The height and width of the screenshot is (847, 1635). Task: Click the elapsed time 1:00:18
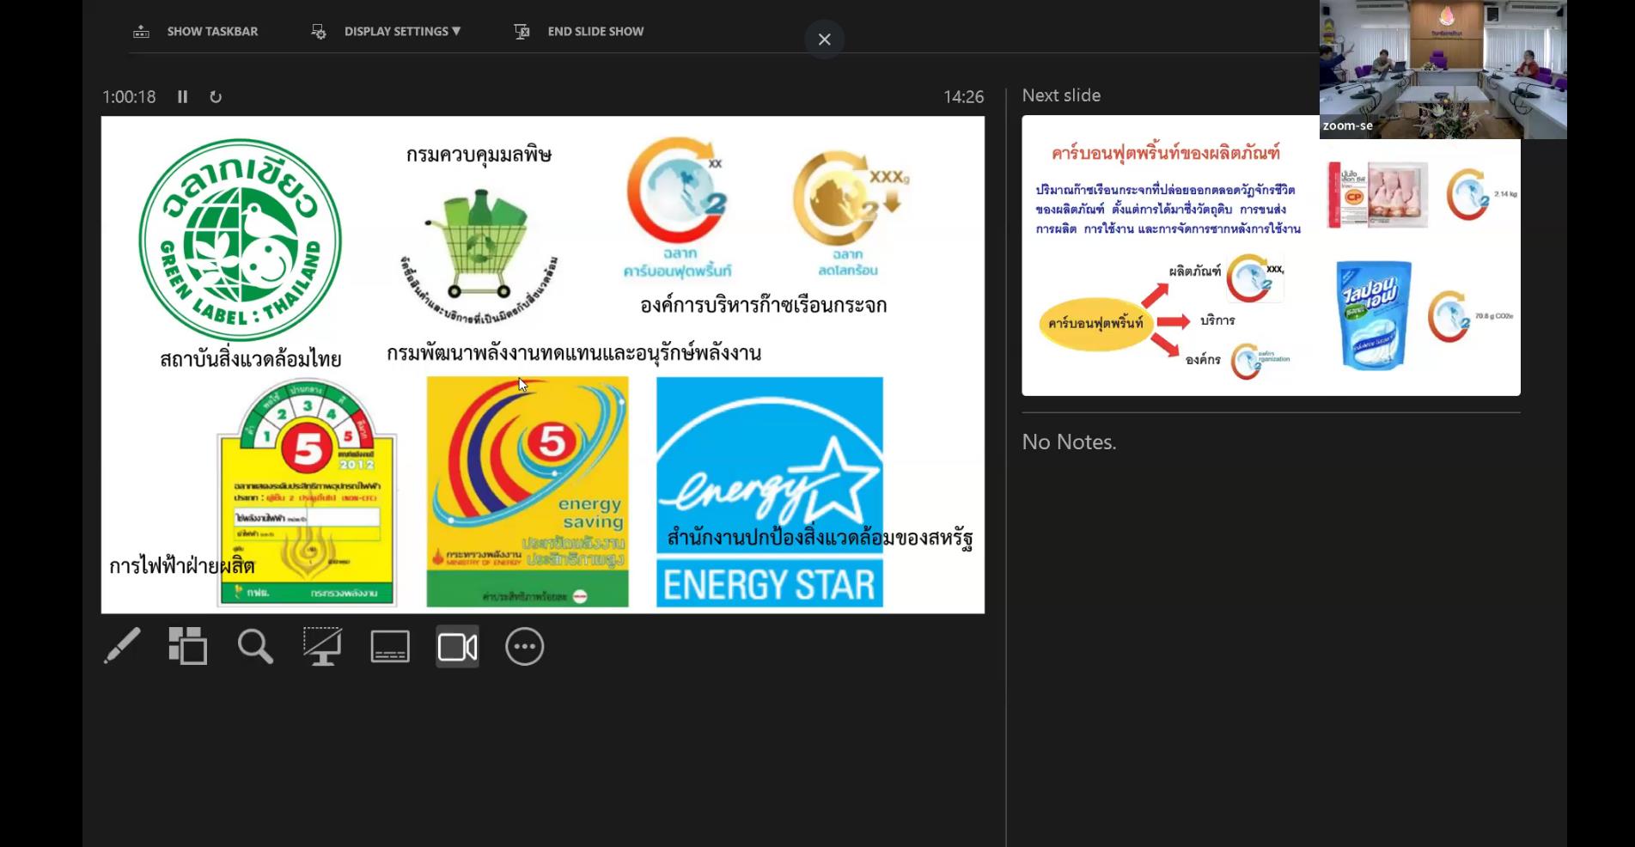[x=129, y=97]
